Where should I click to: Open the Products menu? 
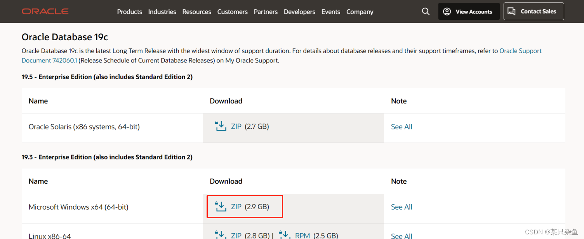(130, 12)
